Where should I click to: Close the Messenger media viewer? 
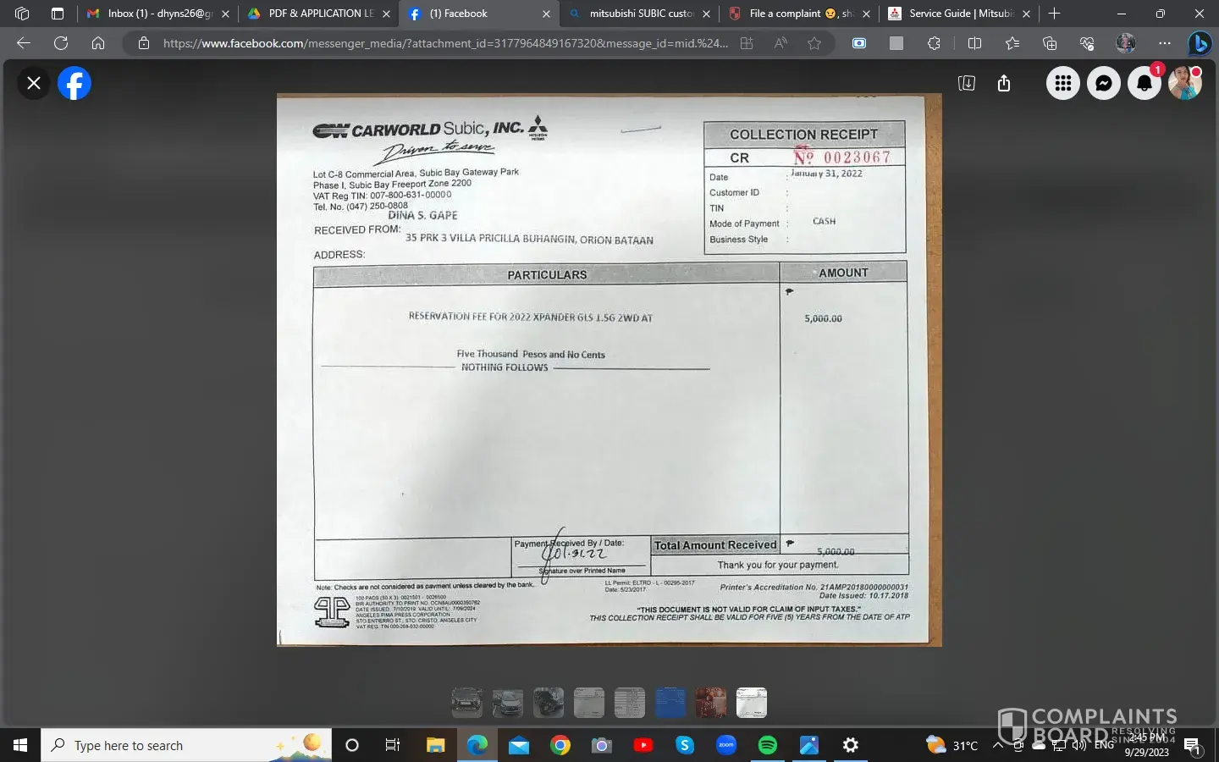(34, 83)
